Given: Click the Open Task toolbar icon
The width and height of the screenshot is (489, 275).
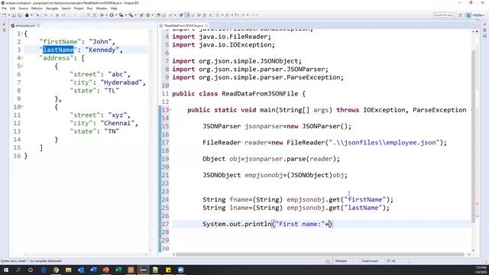Looking at the screenshot, I should pos(164,15).
